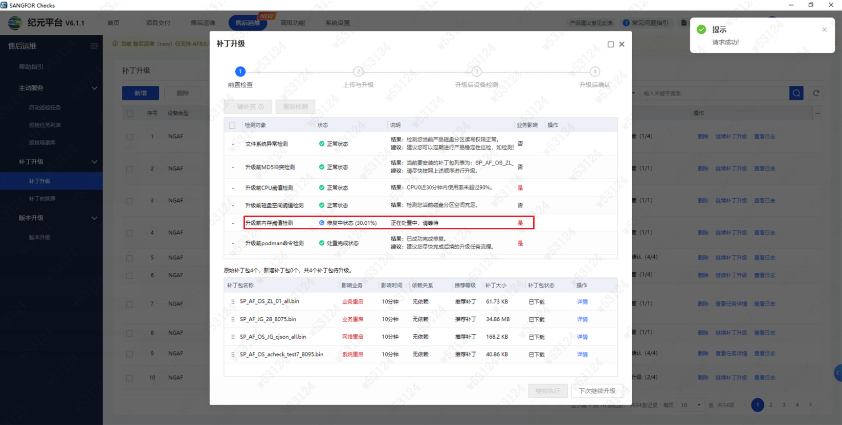This screenshot has width=842, height=425.
Task: Maximize the 补丁升级 dialog
Action: click(x=610, y=44)
